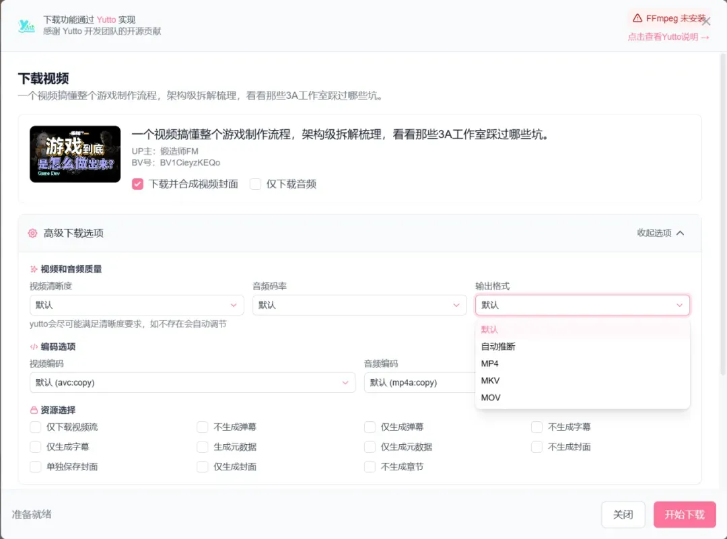Open the 视频编码 dropdown
The image size is (727, 539).
click(x=193, y=382)
